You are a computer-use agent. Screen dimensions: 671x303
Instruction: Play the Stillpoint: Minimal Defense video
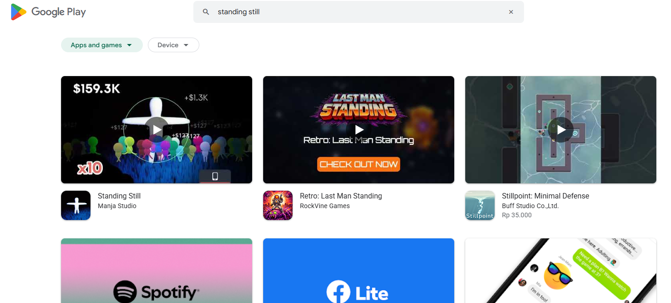point(561,130)
